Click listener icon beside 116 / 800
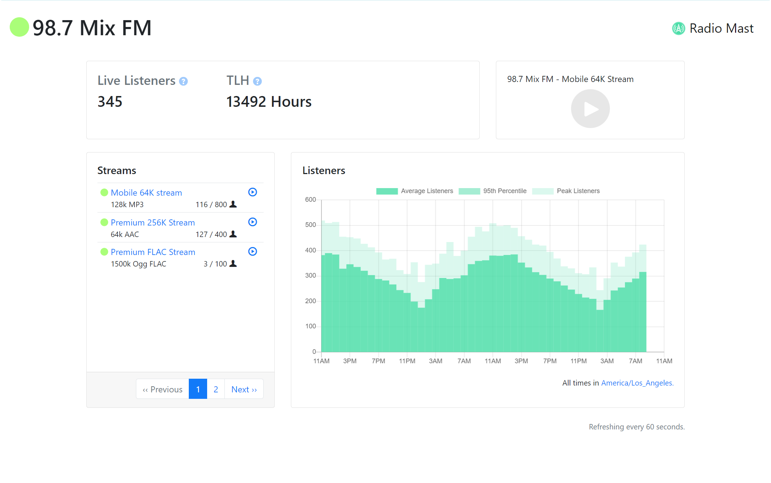The height and width of the screenshot is (483, 771). (233, 204)
